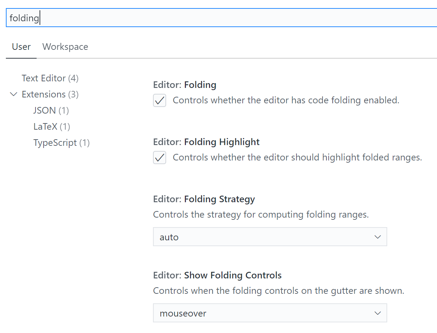
Task: Click the chevron on the auto dropdown
Action: click(377, 237)
